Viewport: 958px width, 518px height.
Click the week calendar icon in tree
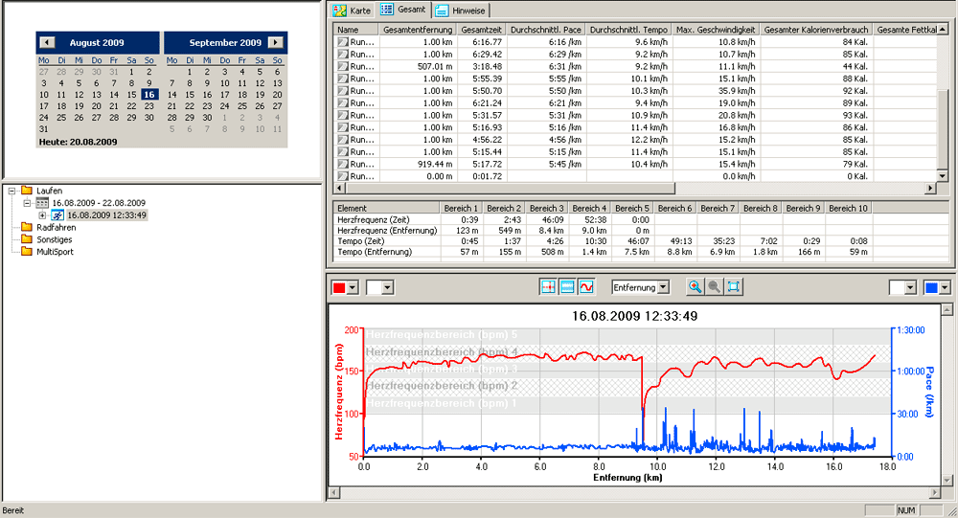click(42, 203)
